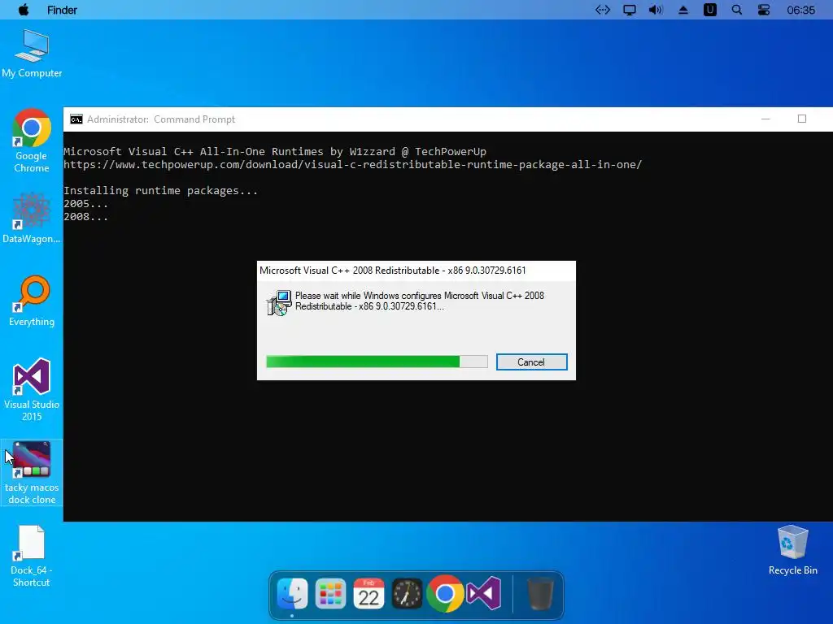Image resolution: width=833 pixels, height=624 pixels.
Task: Open the Calendar icon showing 22 in dock
Action: [x=369, y=594]
